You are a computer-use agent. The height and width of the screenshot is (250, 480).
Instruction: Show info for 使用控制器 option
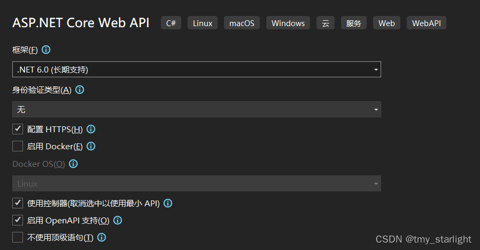pos(168,203)
